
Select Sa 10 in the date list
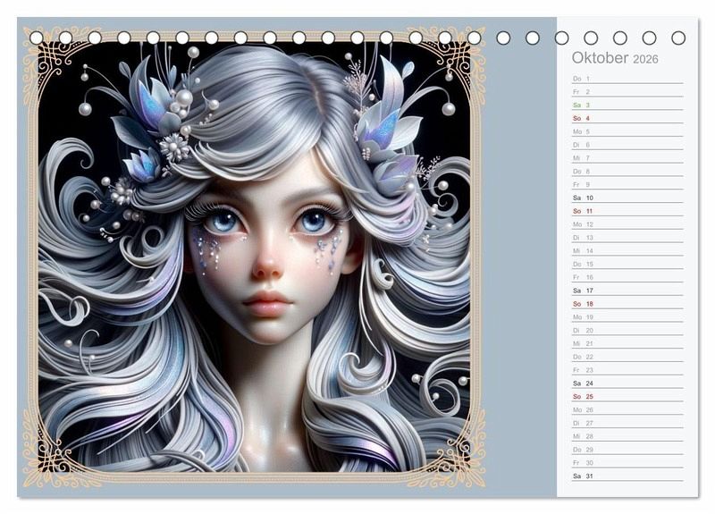point(626,198)
